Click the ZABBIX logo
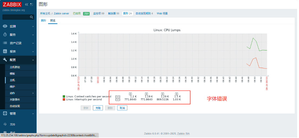Screen dimensions: 299x138 click(12, 4)
